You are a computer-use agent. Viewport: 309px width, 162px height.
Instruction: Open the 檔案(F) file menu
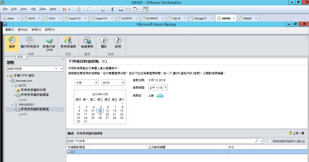coord(9,30)
